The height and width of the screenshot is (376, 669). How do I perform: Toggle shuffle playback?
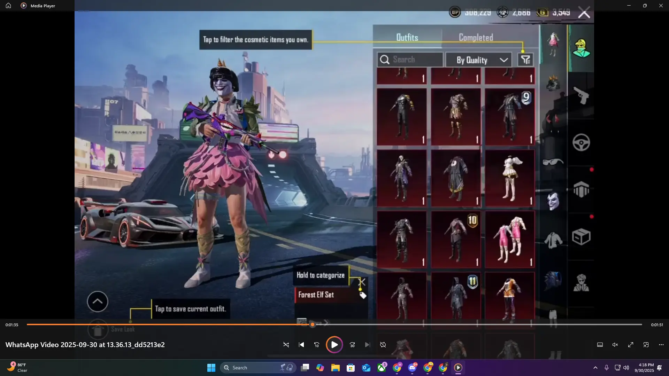click(286, 345)
